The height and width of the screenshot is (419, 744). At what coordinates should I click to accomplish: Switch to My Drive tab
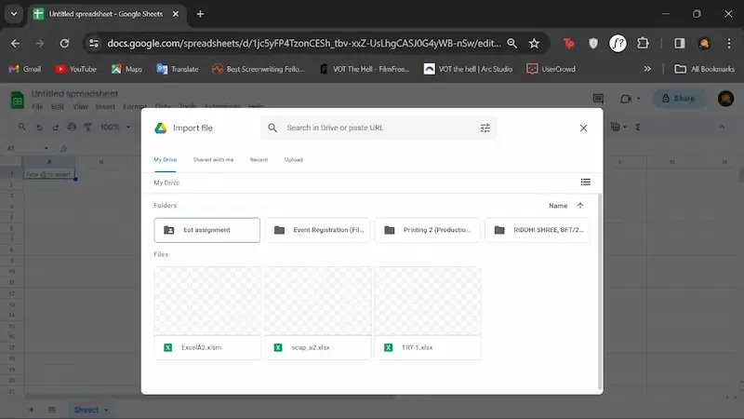(166, 159)
